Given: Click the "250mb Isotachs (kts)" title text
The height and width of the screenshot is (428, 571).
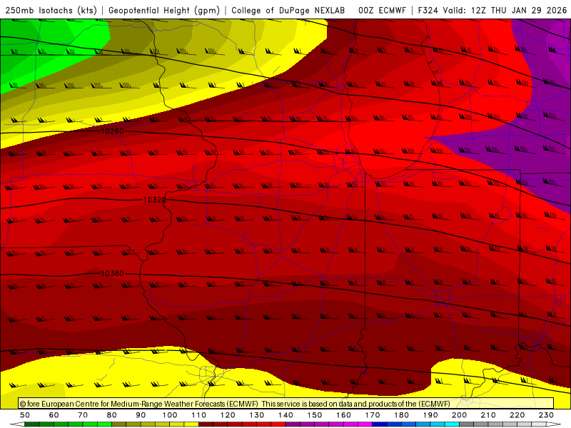Looking at the screenshot, I should 51,10.
